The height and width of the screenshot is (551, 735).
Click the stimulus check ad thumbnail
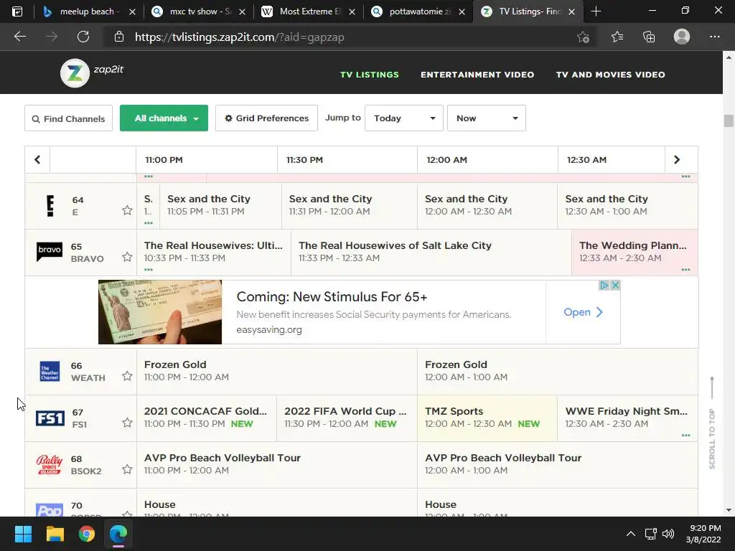pyautogui.click(x=160, y=312)
